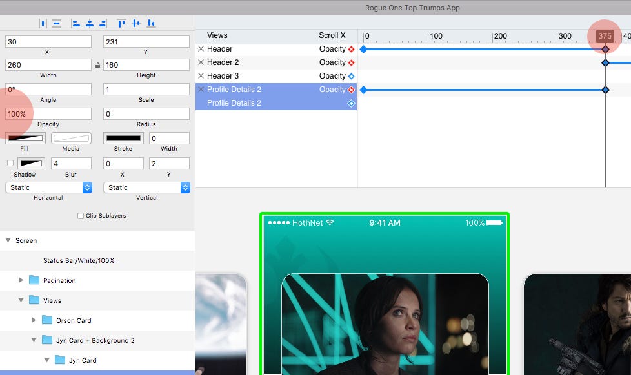Collapse the Jyn Card + Background 2 group

tap(34, 340)
